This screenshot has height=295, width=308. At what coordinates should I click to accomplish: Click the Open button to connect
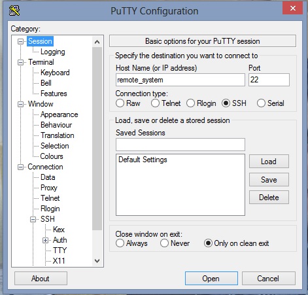pos(211,278)
